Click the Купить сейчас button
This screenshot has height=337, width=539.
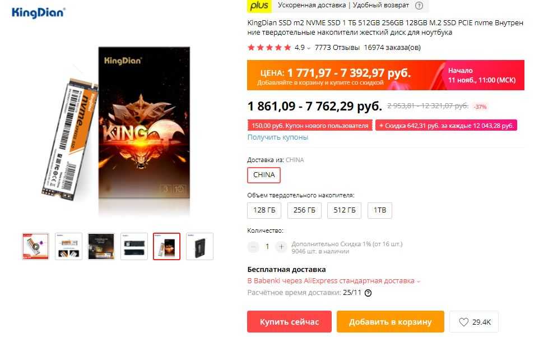pyautogui.click(x=290, y=322)
